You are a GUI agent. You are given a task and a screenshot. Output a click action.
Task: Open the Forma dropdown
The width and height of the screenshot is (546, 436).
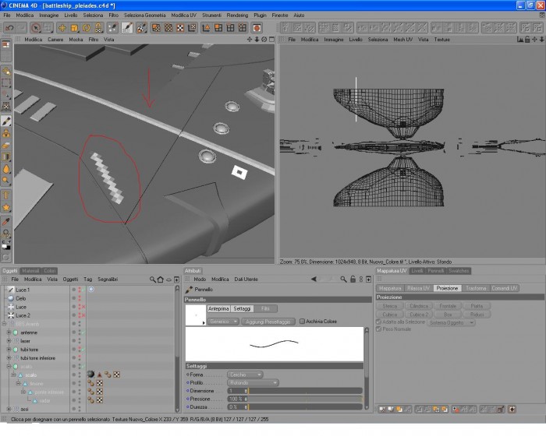[x=245, y=374]
